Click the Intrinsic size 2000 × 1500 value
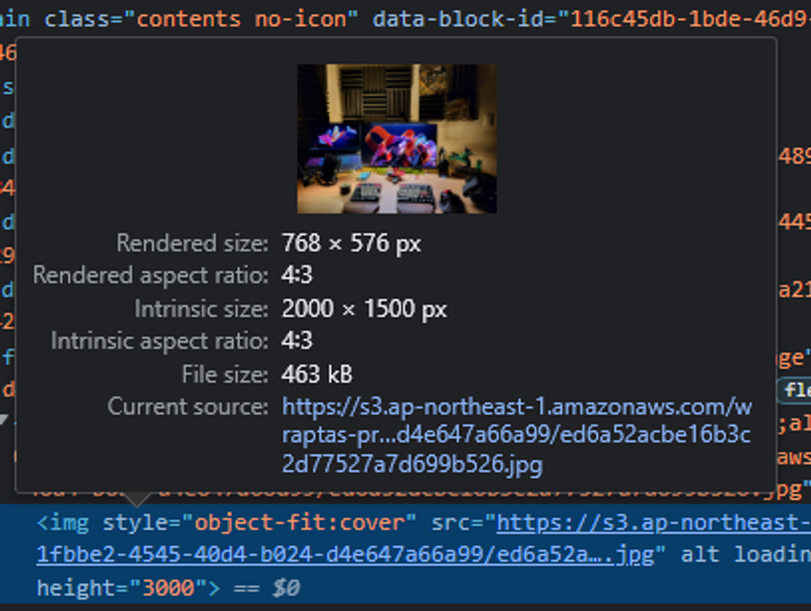 click(364, 308)
